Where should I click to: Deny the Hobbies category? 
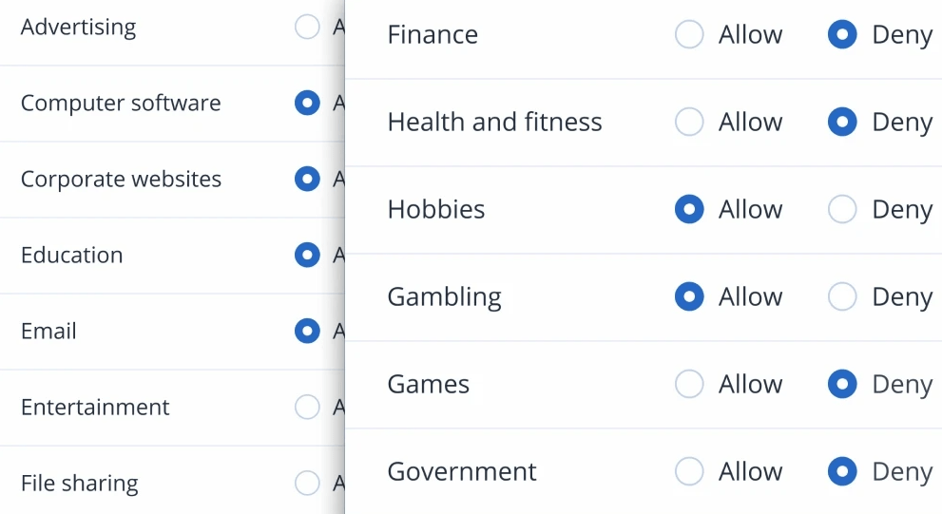[842, 210]
